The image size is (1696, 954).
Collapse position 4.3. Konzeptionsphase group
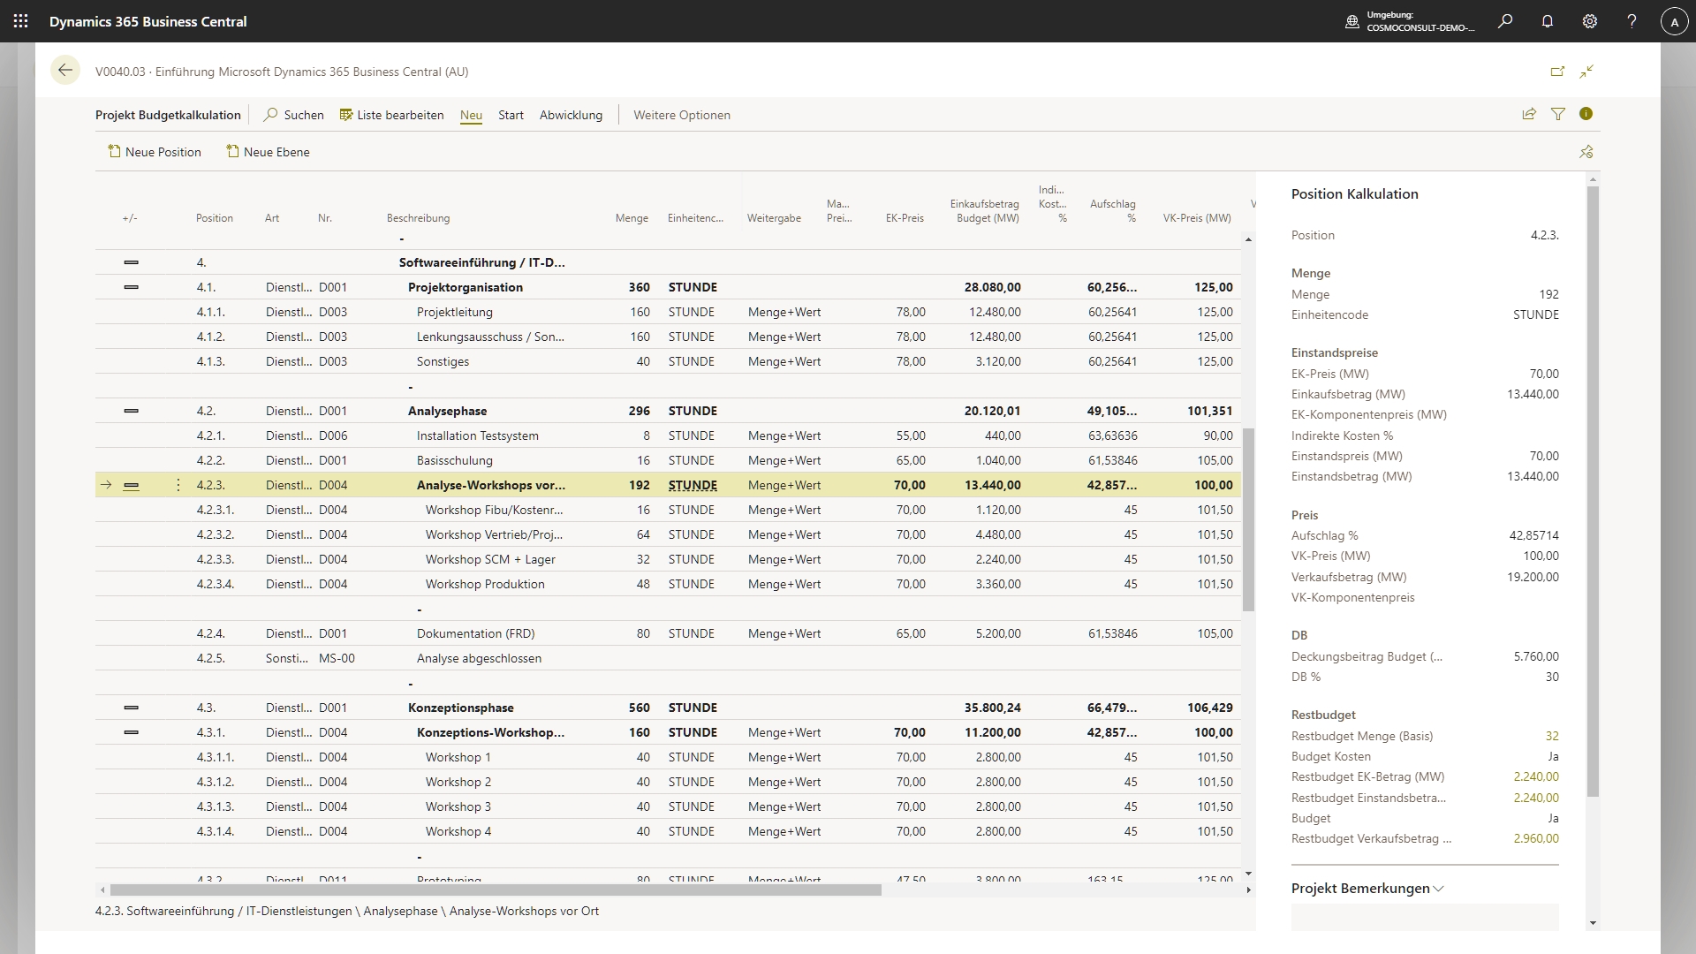click(x=132, y=708)
